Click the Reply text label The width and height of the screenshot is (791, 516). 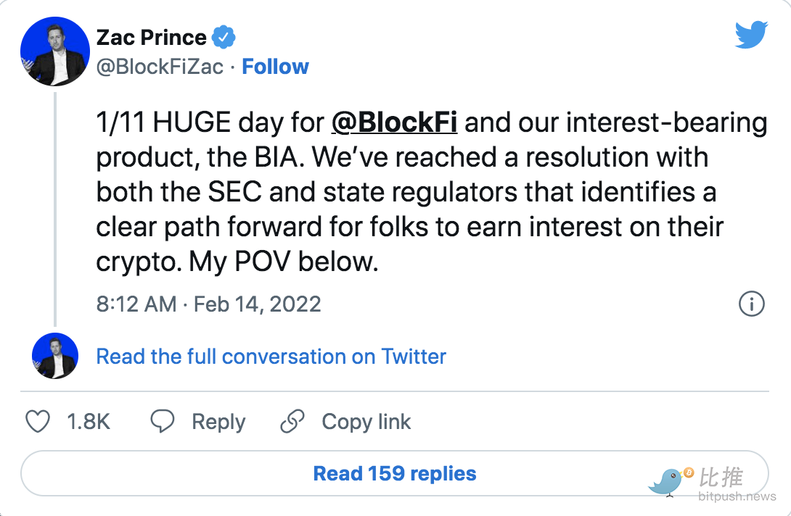tap(218, 422)
